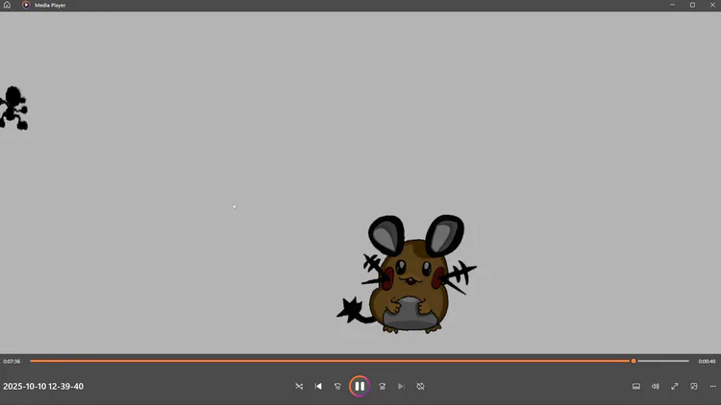
Task: Skip to previous track
Action: 318,386
